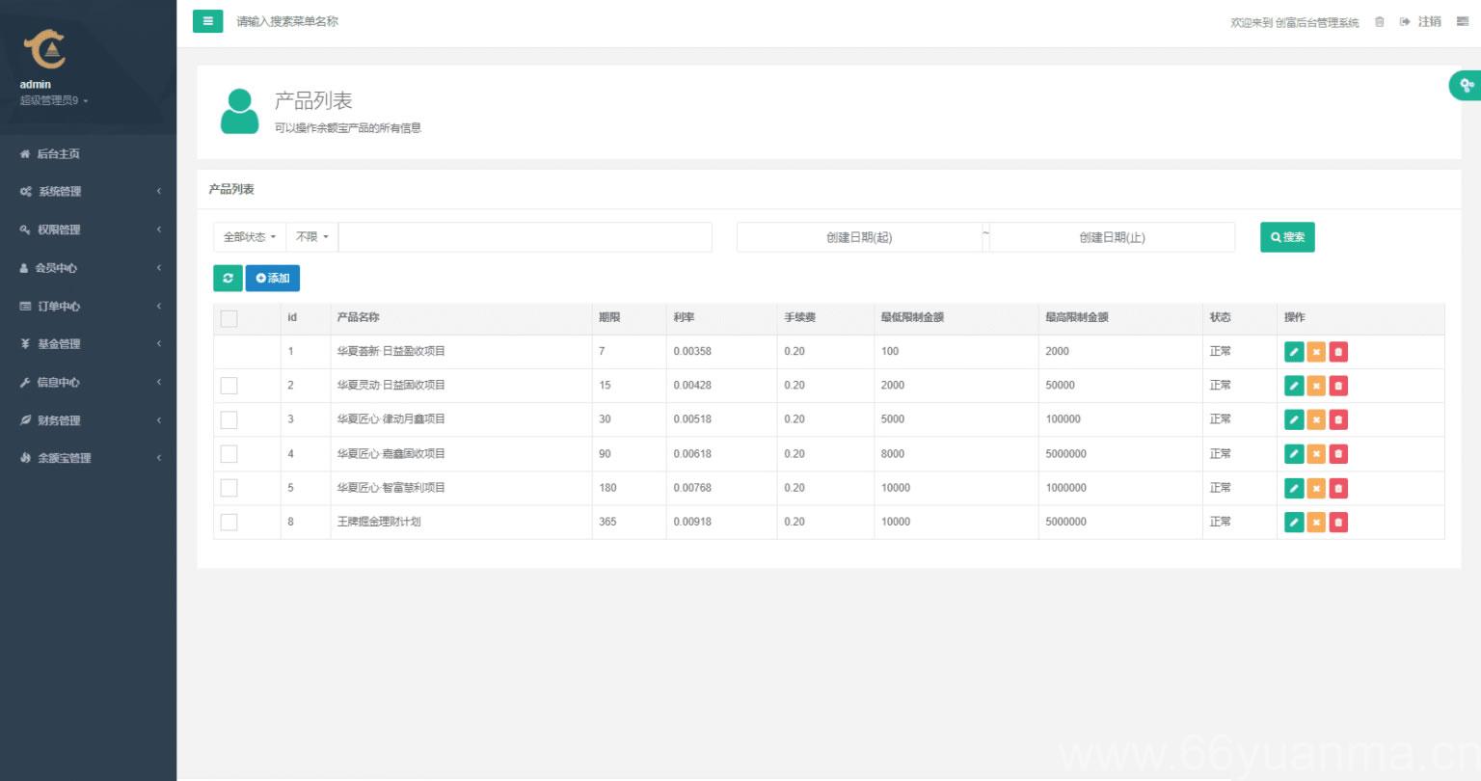The width and height of the screenshot is (1481, 781).
Task: Click the 创建日期(止) end date field
Action: [x=1112, y=237]
